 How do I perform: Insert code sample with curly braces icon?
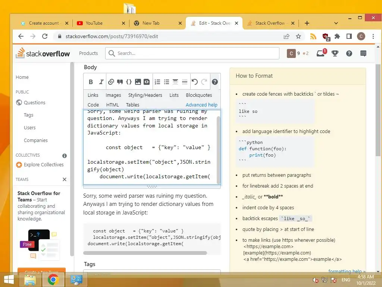pyautogui.click(x=129, y=82)
